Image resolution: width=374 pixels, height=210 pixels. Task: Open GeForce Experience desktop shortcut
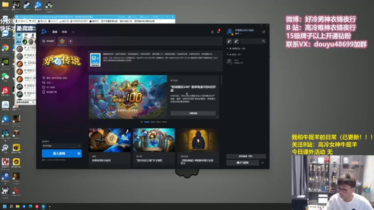[5, 64]
